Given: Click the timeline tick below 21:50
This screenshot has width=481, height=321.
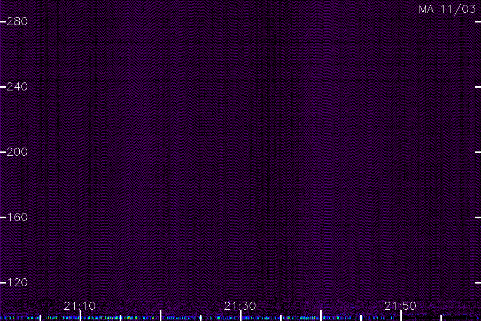Looking at the screenshot, I should [x=401, y=316].
